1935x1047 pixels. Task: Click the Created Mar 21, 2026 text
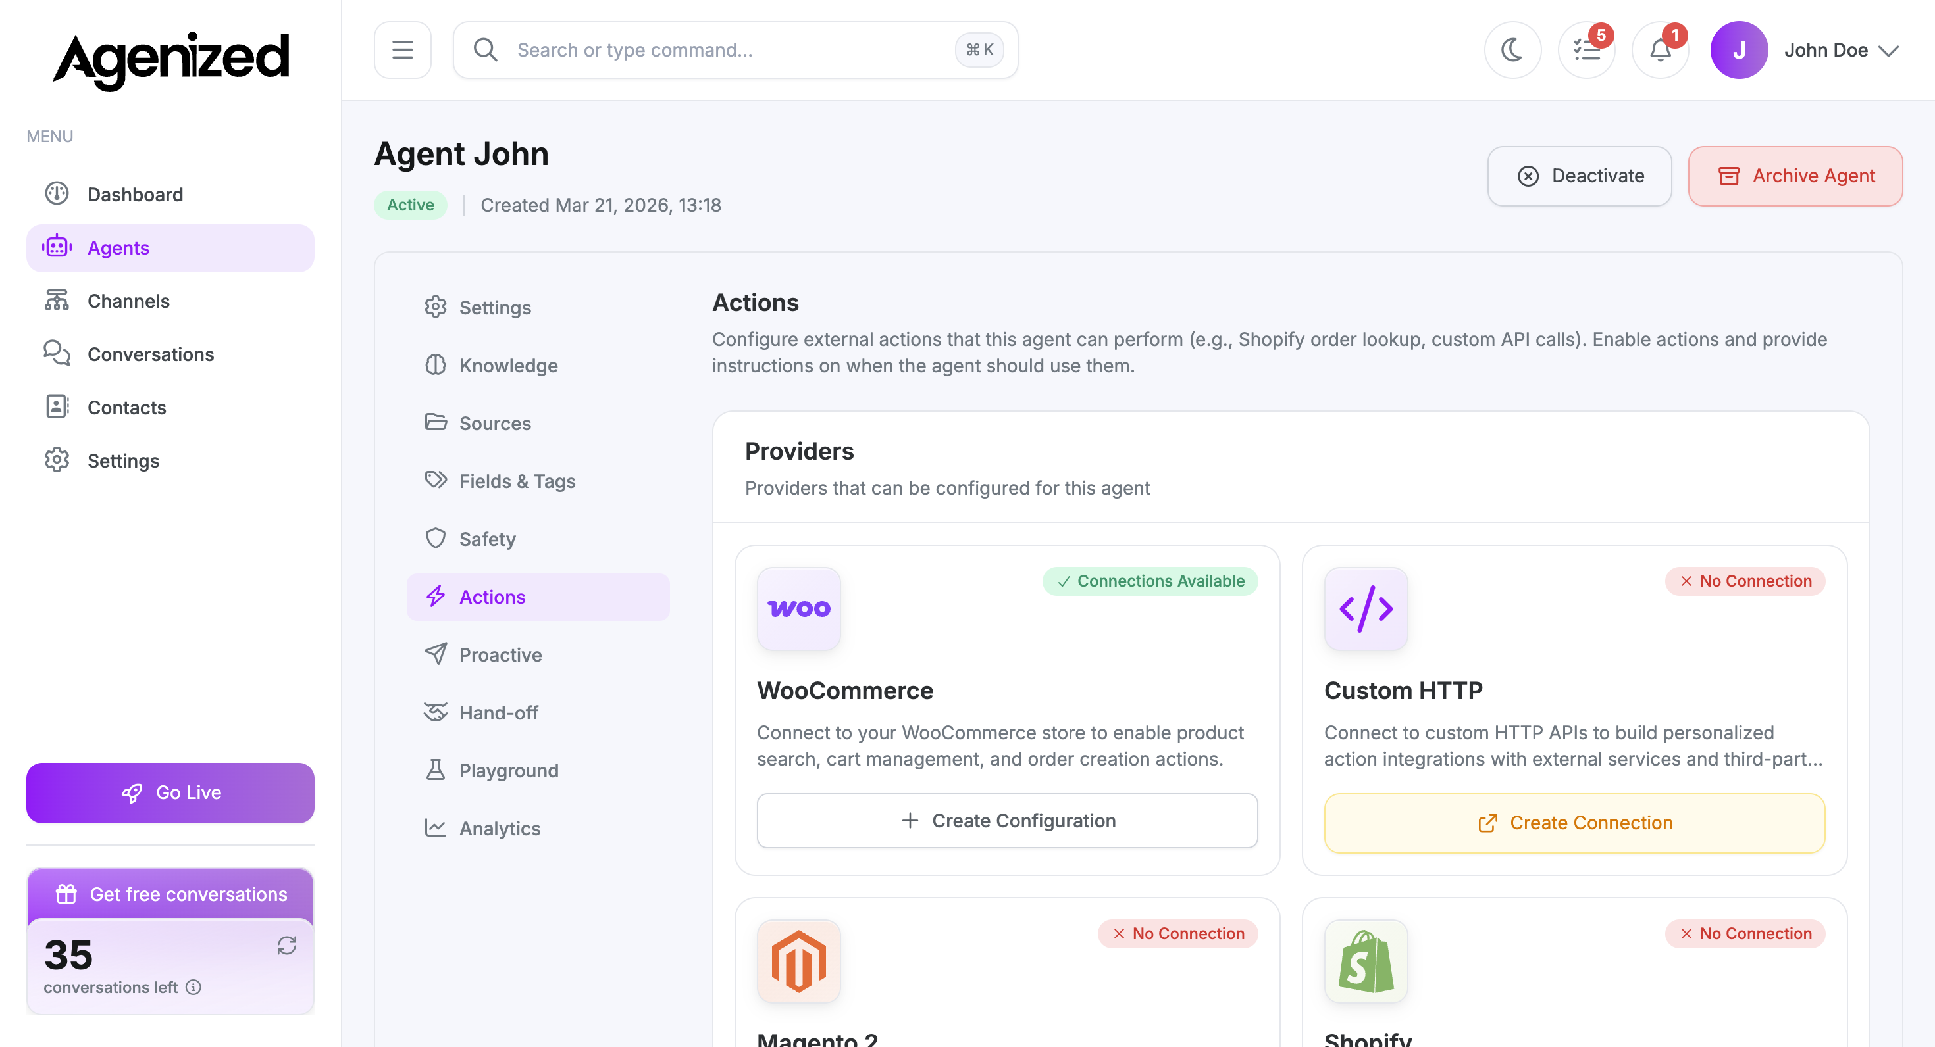click(600, 205)
